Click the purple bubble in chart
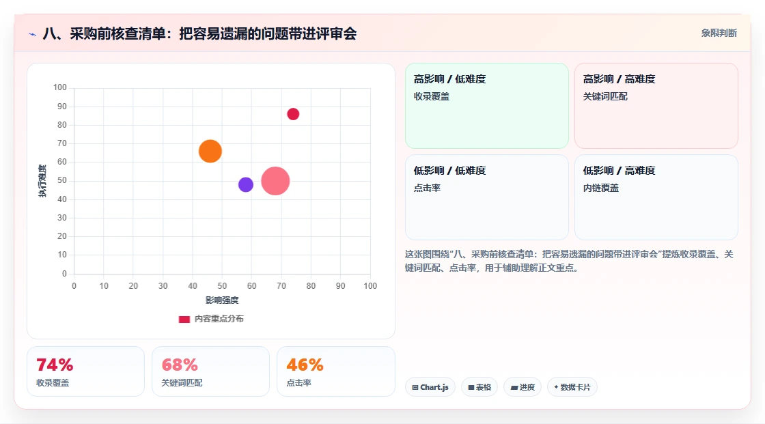The height and width of the screenshot is (424, 765). pos(245,184)
